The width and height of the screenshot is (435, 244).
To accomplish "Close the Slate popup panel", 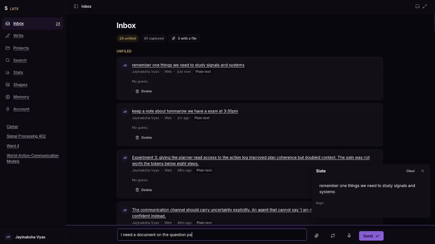I will [x=422, y=171].
